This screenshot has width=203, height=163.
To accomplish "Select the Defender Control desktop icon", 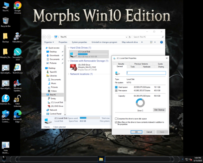I will tap(6, 116).
